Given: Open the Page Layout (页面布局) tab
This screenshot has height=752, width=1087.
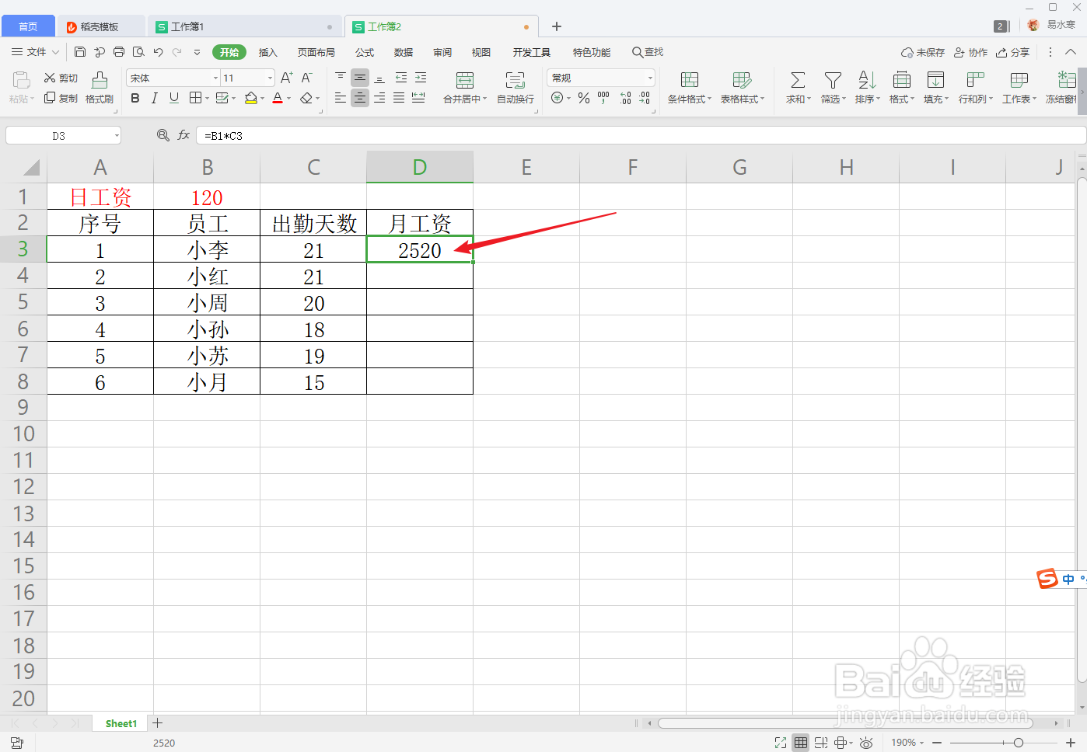Looking at the screenshot, I should (316, 52).
